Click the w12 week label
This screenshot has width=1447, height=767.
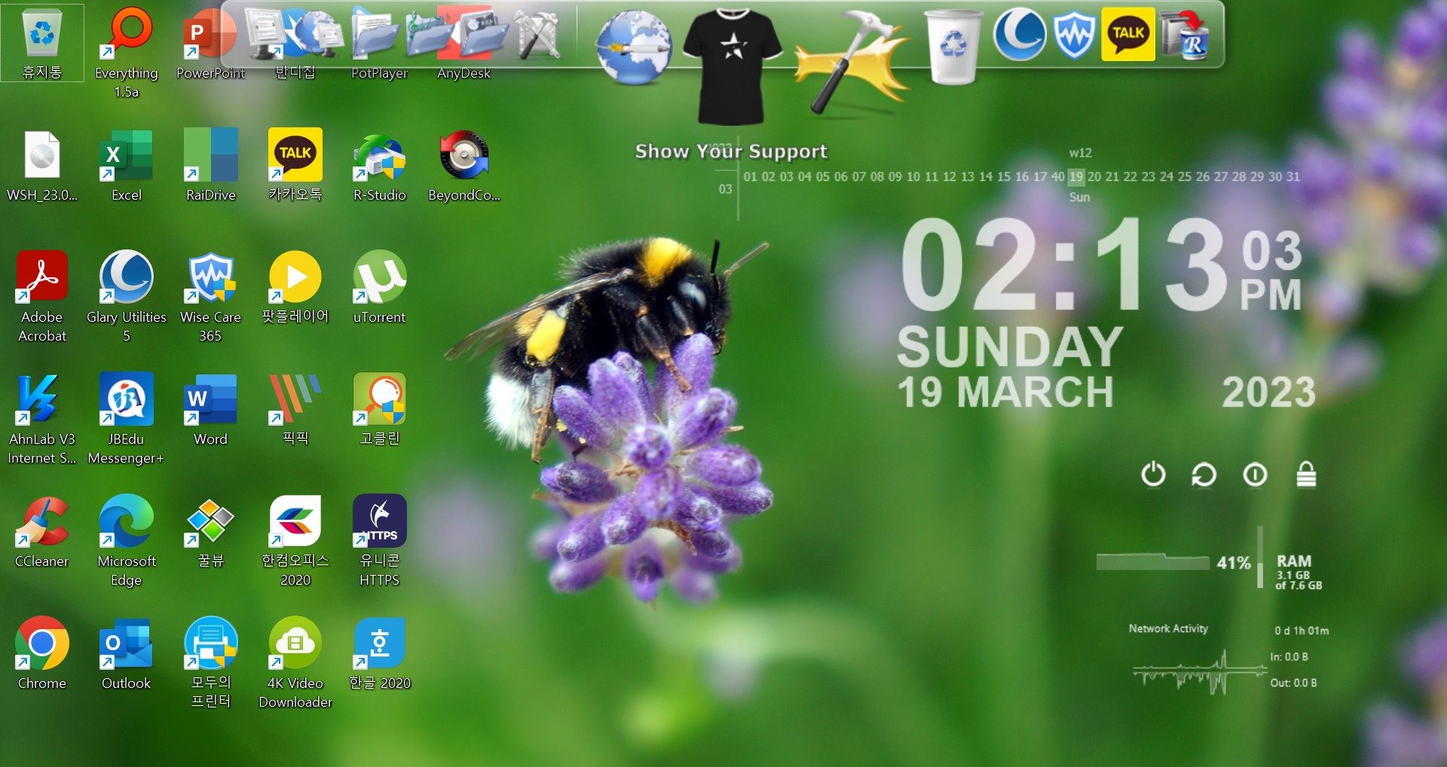1080,153
